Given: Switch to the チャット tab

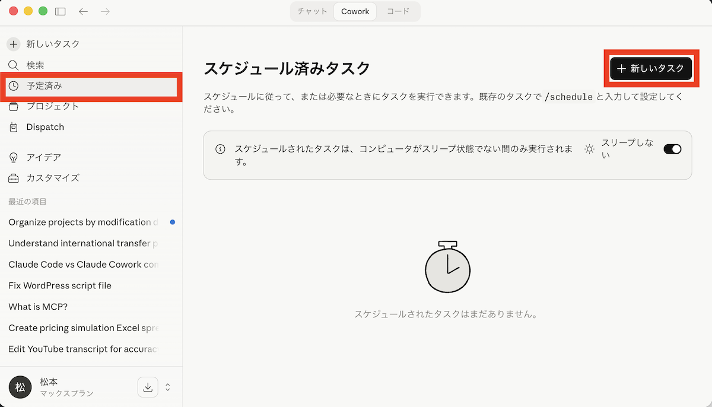Looking at the screenshot, I should click(x=312, y=11).
